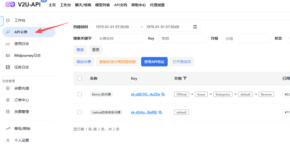
Task: Click the 查看API地址 button
Action: point(154,62)
